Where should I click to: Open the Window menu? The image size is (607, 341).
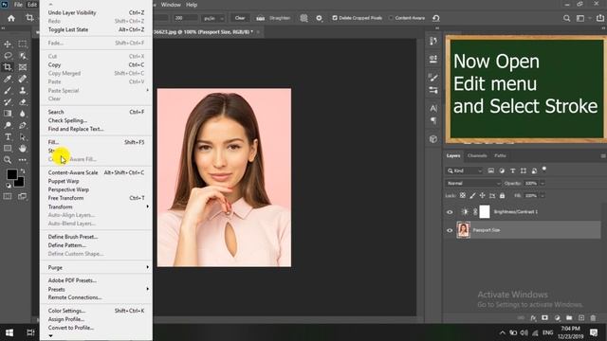pyautogui.click(x=171, y=5)
